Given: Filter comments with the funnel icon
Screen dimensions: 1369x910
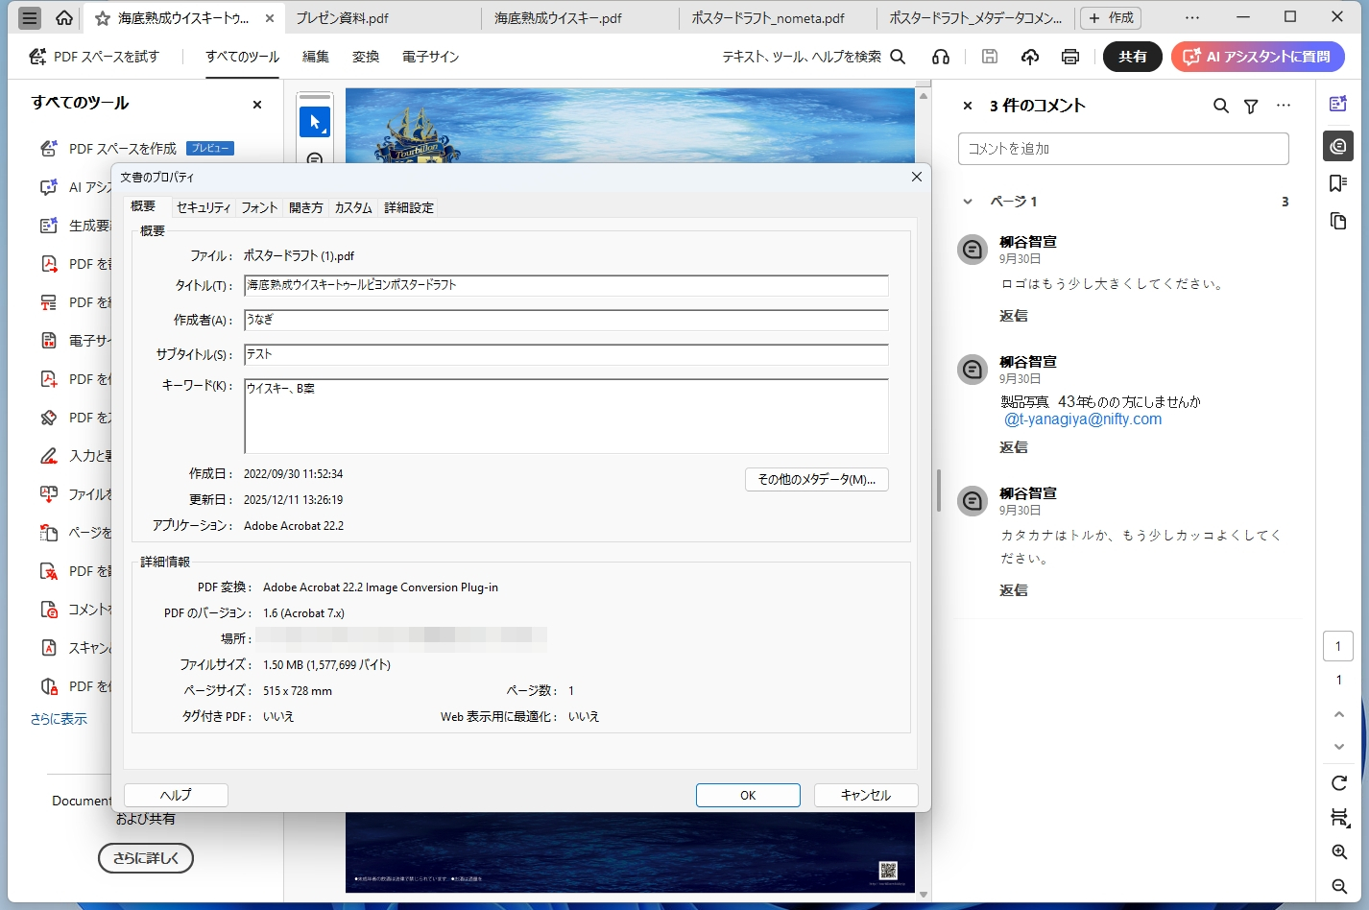Looking at the screenshot, I should (x=1250, y=106).
